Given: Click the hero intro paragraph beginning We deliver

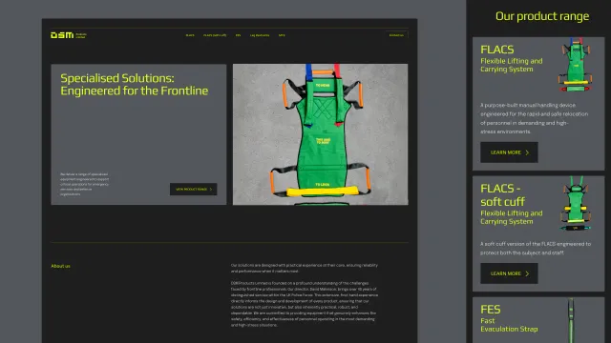Looking at the screenshot, I should (x=85, y=184).
